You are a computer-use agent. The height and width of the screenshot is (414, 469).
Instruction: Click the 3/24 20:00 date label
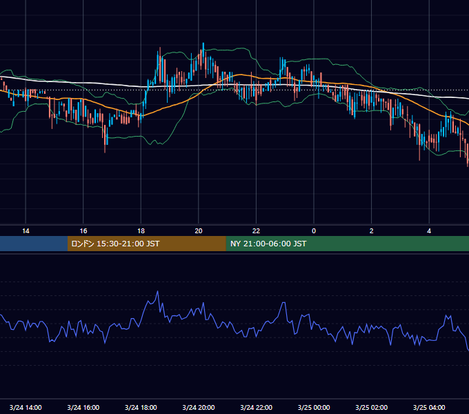pyautogui.click(x=199, y=407)
